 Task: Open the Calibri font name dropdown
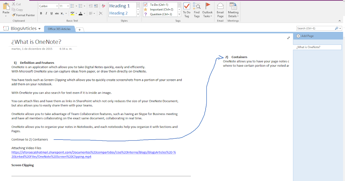tap(57, 6)
